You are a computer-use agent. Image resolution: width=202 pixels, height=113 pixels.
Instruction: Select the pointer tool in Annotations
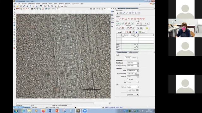[117, 13]
